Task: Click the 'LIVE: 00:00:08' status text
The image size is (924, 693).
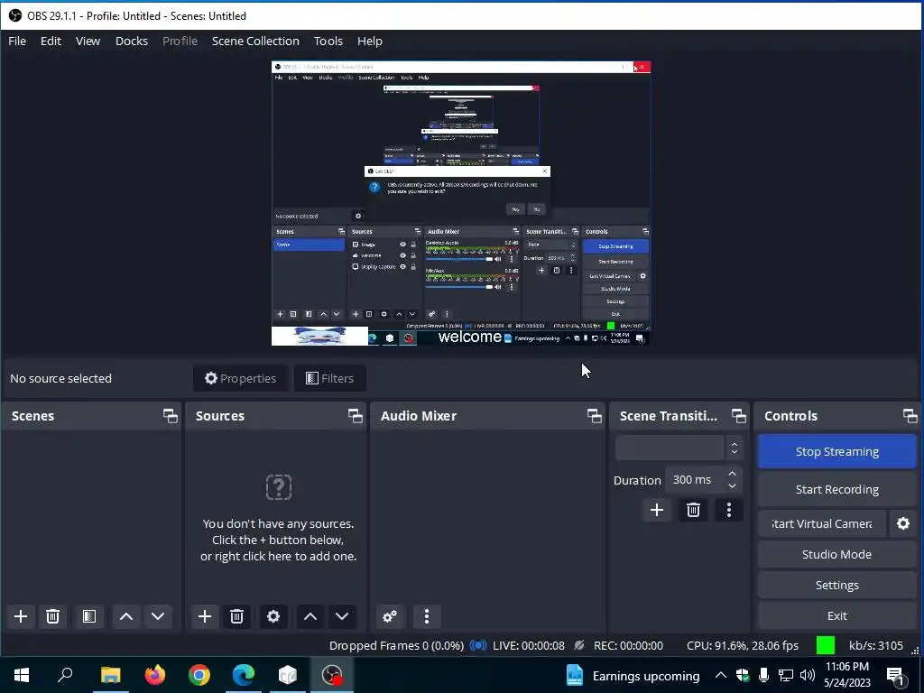Action: [x=529, y=646]
